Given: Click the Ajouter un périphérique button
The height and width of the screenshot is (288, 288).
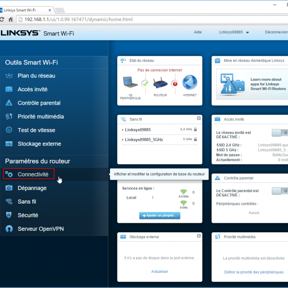Looking at the screenshot, I should 159,216.
